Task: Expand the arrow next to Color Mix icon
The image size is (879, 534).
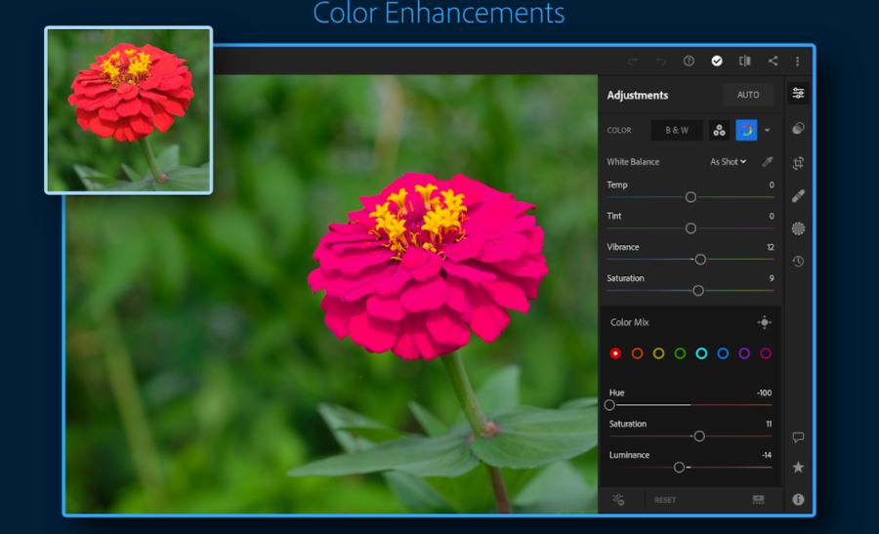Action: pyautogui.click(x=767, y=131)
